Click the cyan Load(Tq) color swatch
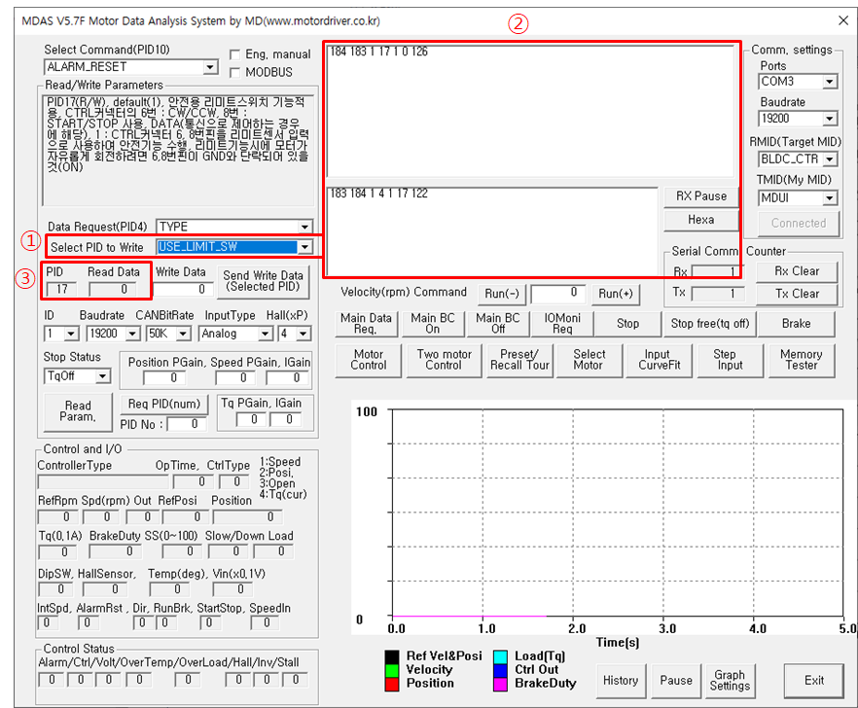Viewport: 858px width, 708px height. point(500,656)
